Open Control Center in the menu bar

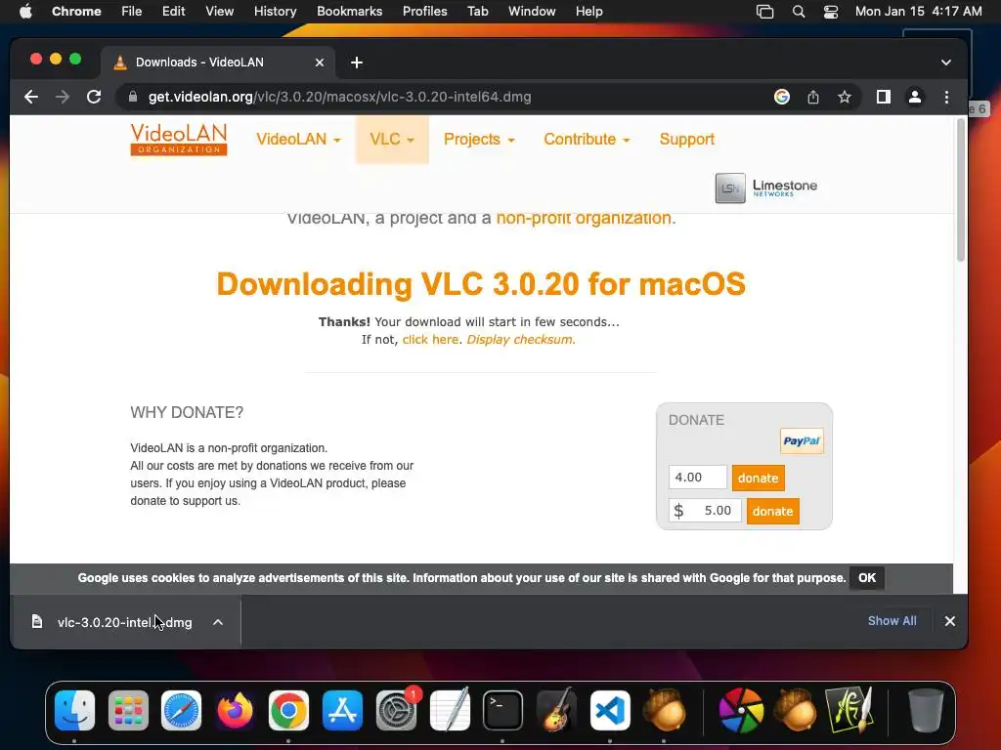click(831, 12)
